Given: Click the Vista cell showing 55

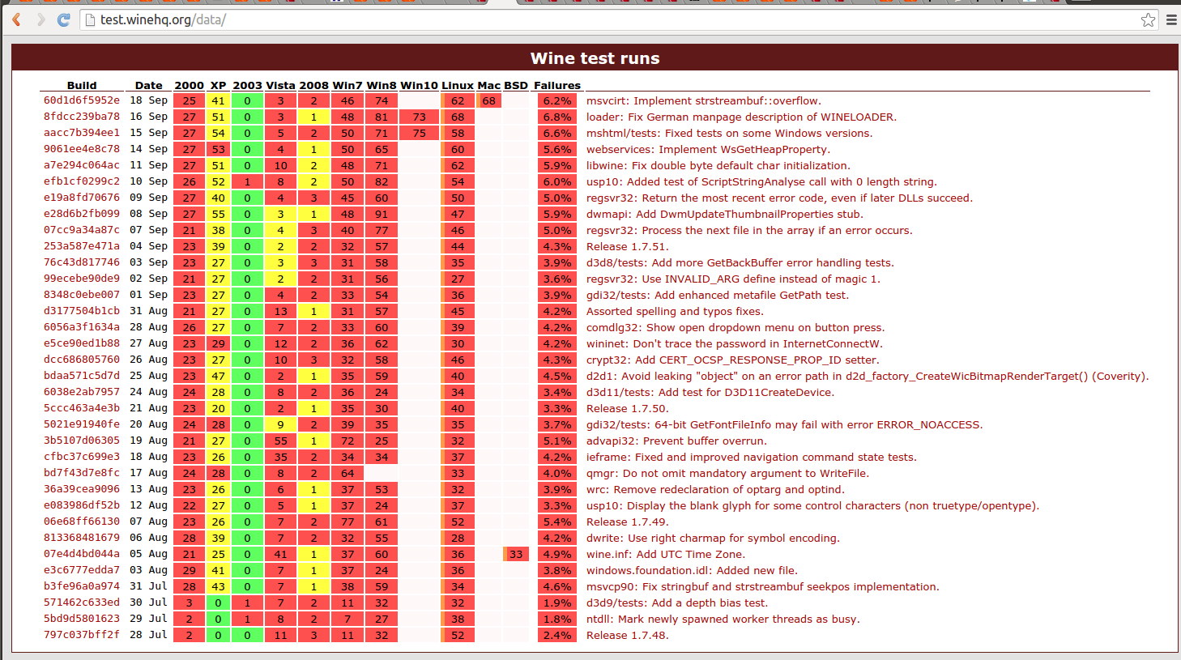Looking at the screenshot, I should pos(280,441).
